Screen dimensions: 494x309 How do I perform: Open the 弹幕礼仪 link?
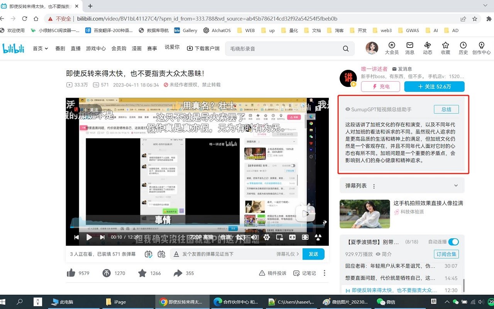tap(288, 254)
